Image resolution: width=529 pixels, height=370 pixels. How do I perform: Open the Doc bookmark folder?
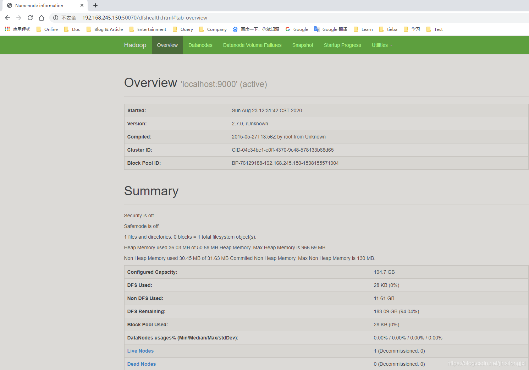72,29
